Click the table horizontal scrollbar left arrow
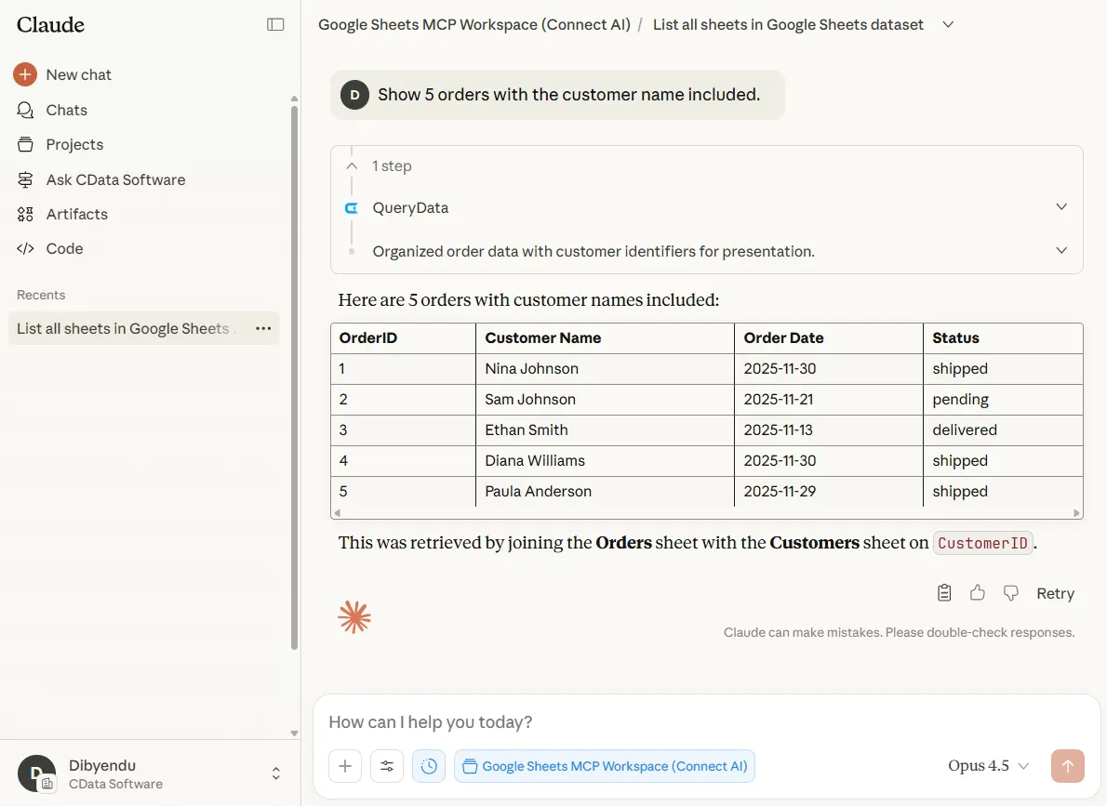1107x806 pixels. tap(338, 513)
